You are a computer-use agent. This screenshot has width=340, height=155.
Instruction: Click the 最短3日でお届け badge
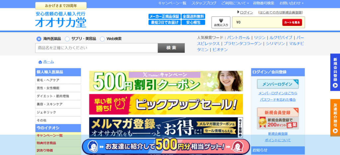[x=165, y=22]
